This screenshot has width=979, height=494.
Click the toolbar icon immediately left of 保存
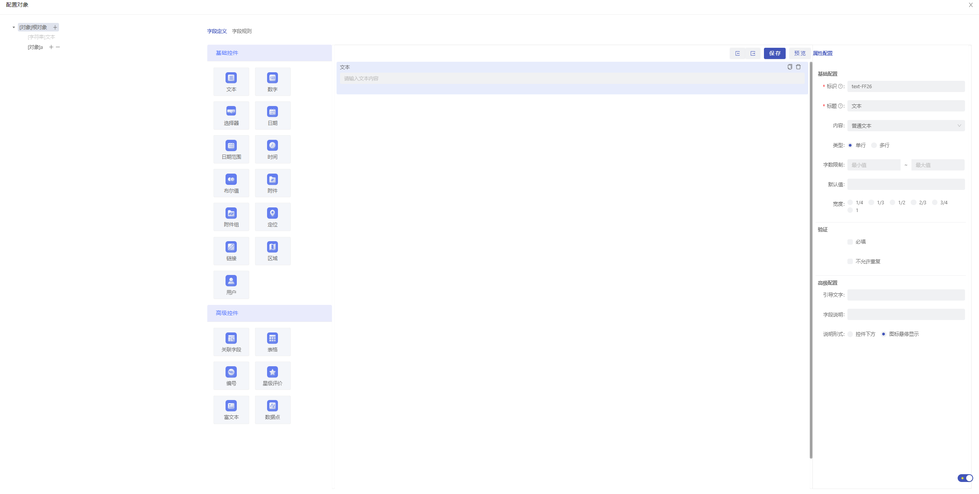753,53
